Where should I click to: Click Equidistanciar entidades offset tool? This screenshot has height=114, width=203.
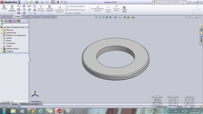[x=59, y=9]
